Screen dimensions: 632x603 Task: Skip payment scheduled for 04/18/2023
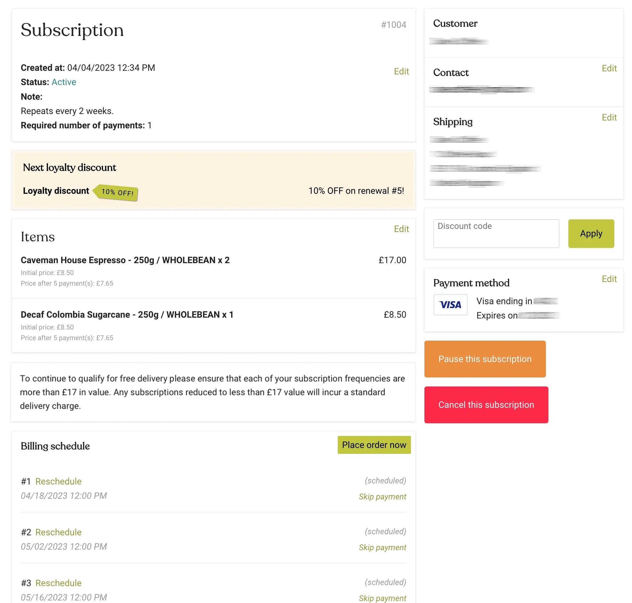tap(382, 496)
